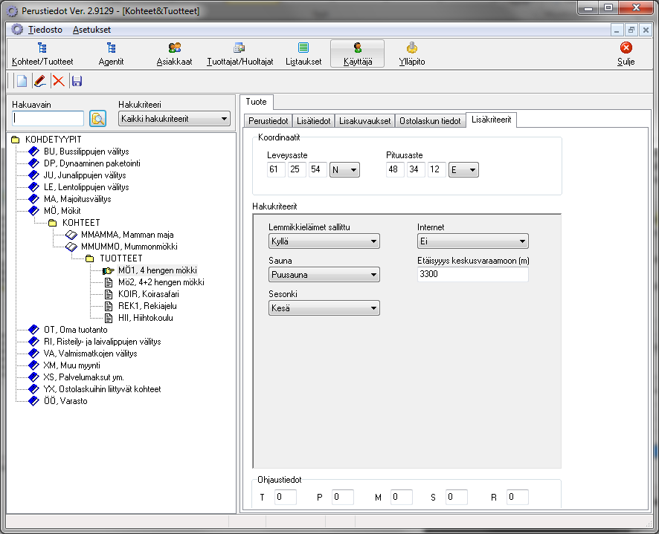The width and height of the screenshot is (659, 534).
Task: Click the Leveysaste degrees field showing 61
Action: [x=276, y=169]
